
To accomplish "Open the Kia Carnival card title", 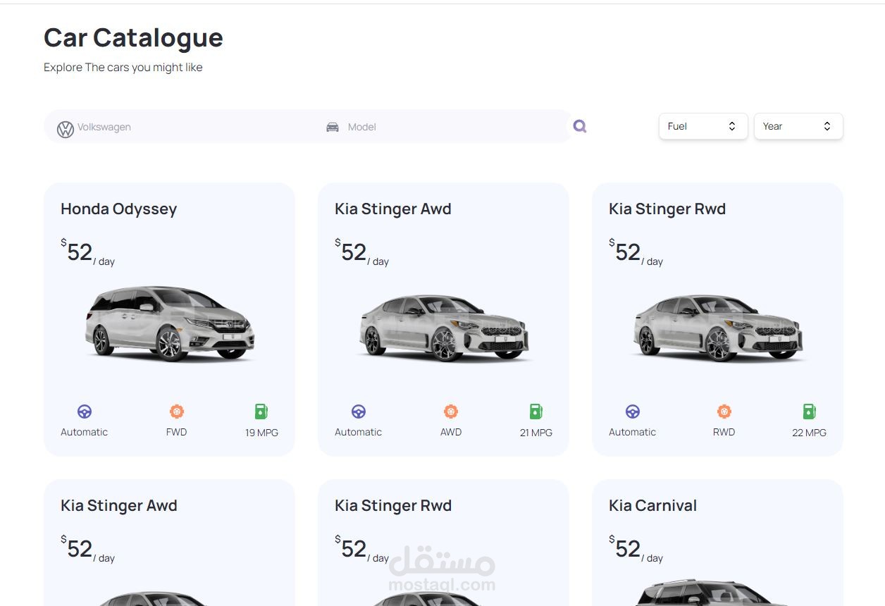I will pyautogui.click(x=652, y=506).
